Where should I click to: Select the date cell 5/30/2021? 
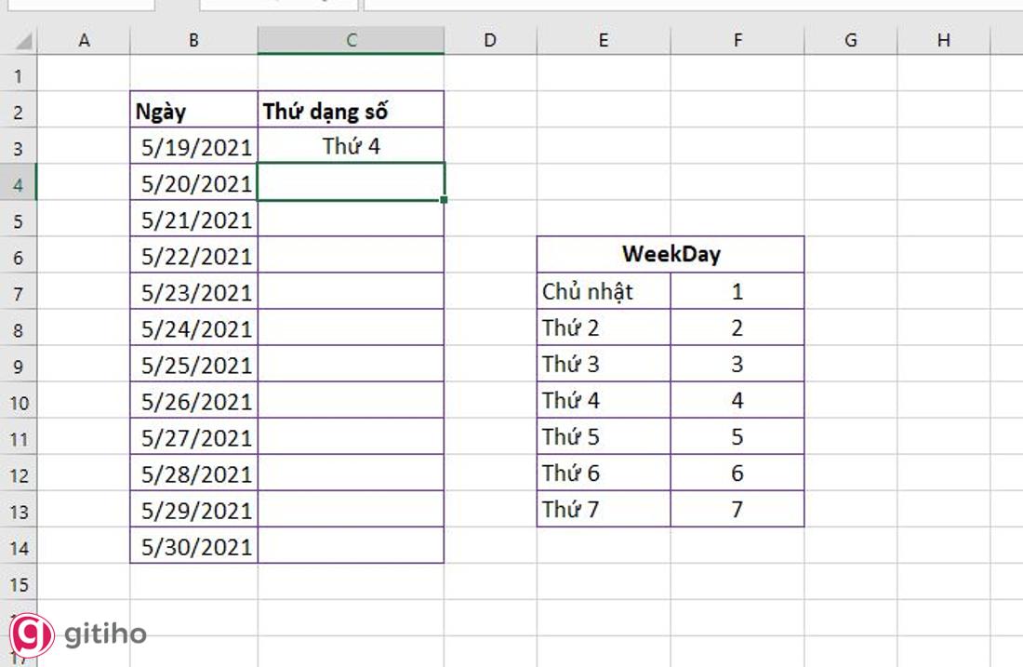194,546
